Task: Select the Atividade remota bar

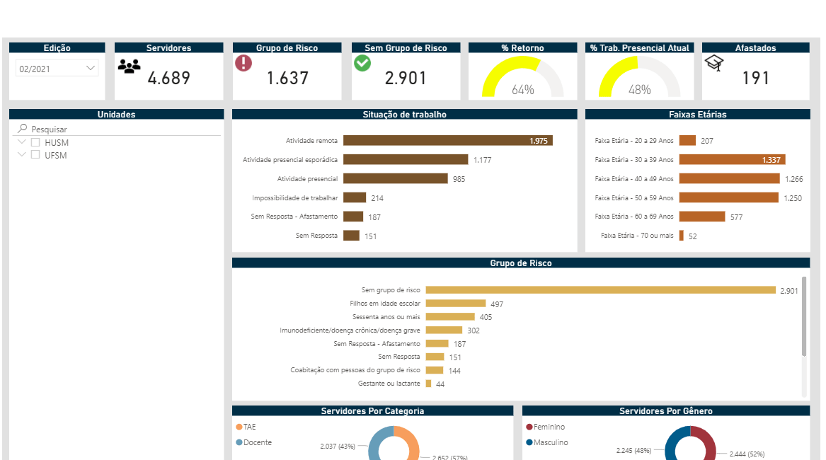Action: [x=447, y=141]
